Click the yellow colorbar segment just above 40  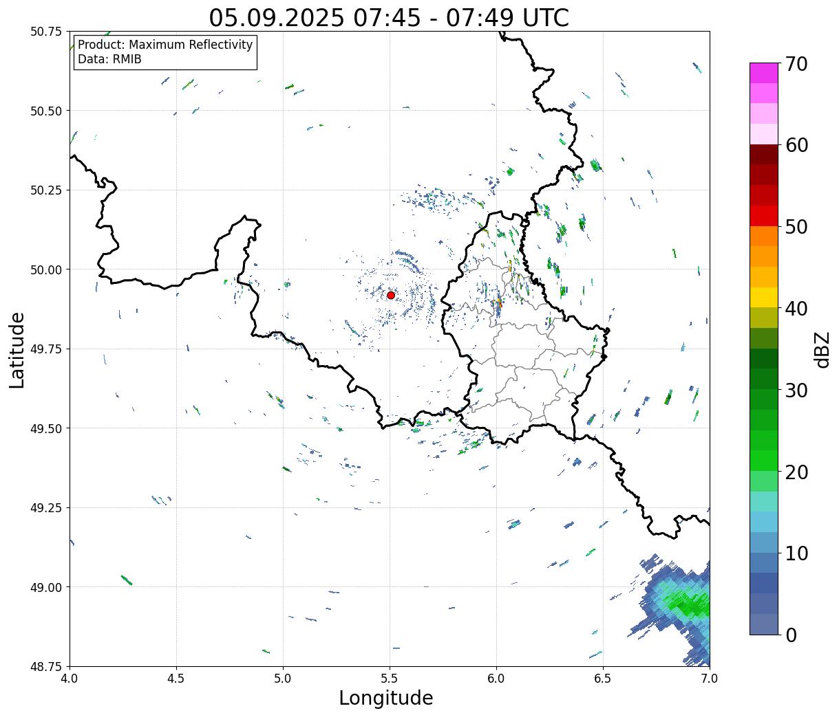[764, 297]
